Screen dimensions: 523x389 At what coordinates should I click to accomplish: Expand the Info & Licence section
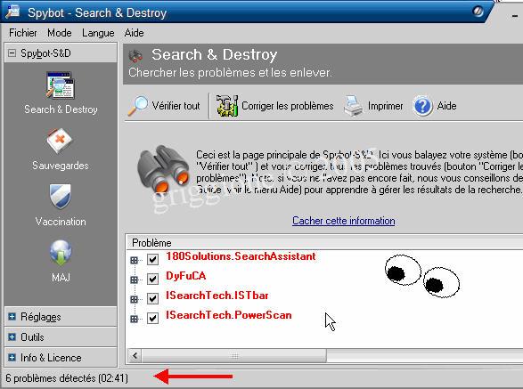(x=12, y=358)
